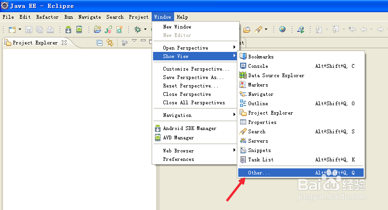Open Android SDK Manager from the toolbar
Image resolution: width=388 pixels, height=210 pixels.
pos(68,29)
